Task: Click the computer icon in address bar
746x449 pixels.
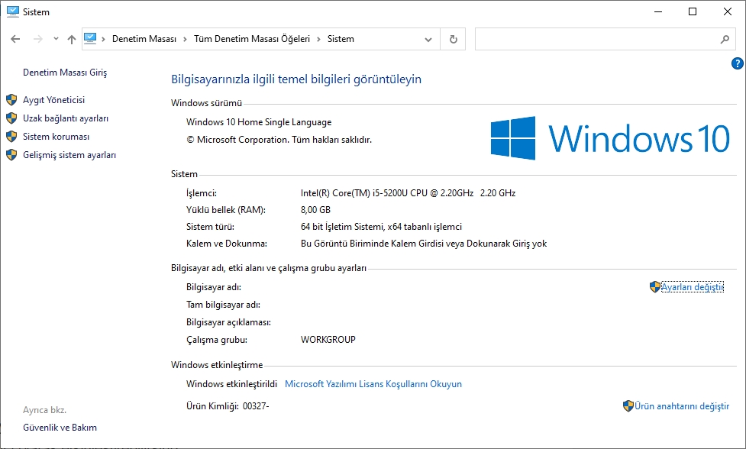Action: (x=90, y=38)
